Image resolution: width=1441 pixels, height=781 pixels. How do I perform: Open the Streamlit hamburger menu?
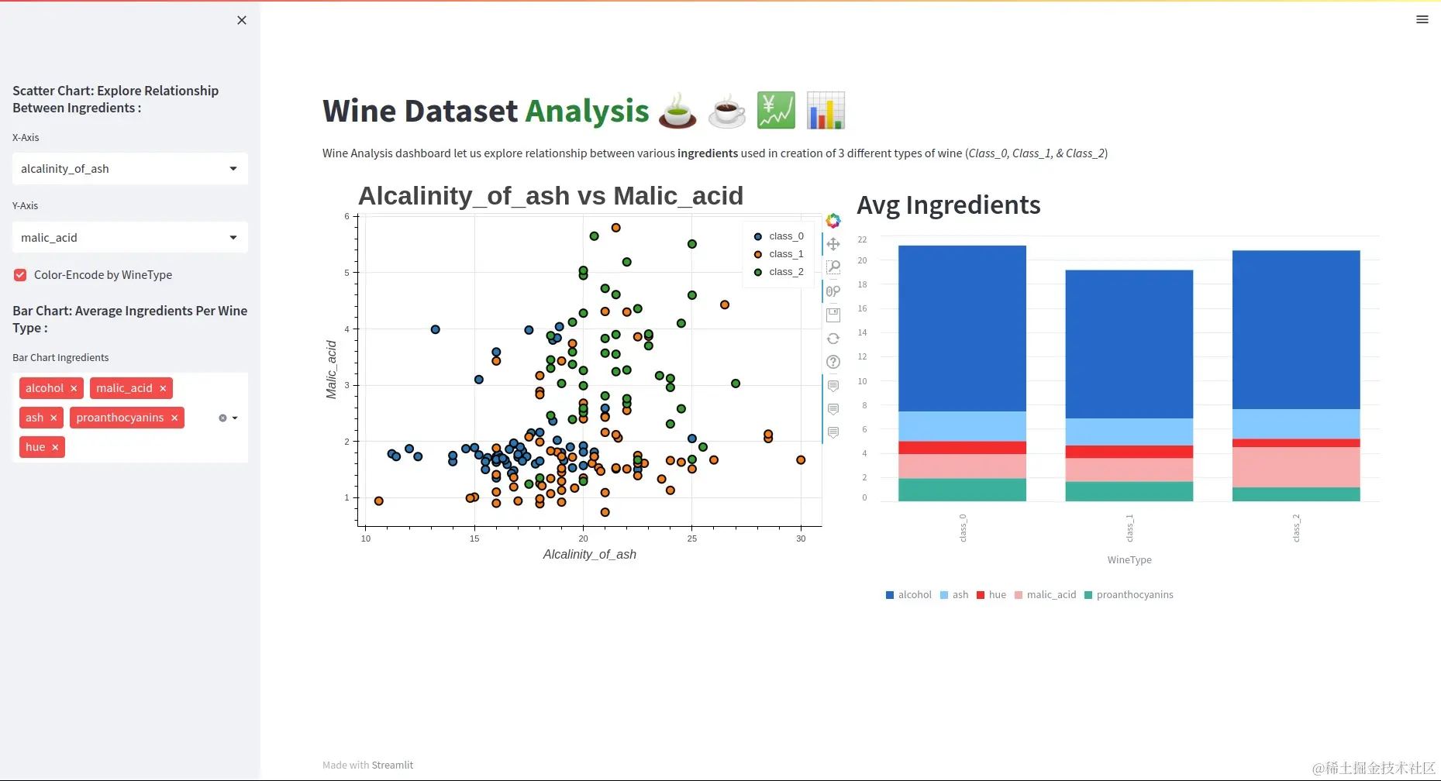coord(1422,19)
